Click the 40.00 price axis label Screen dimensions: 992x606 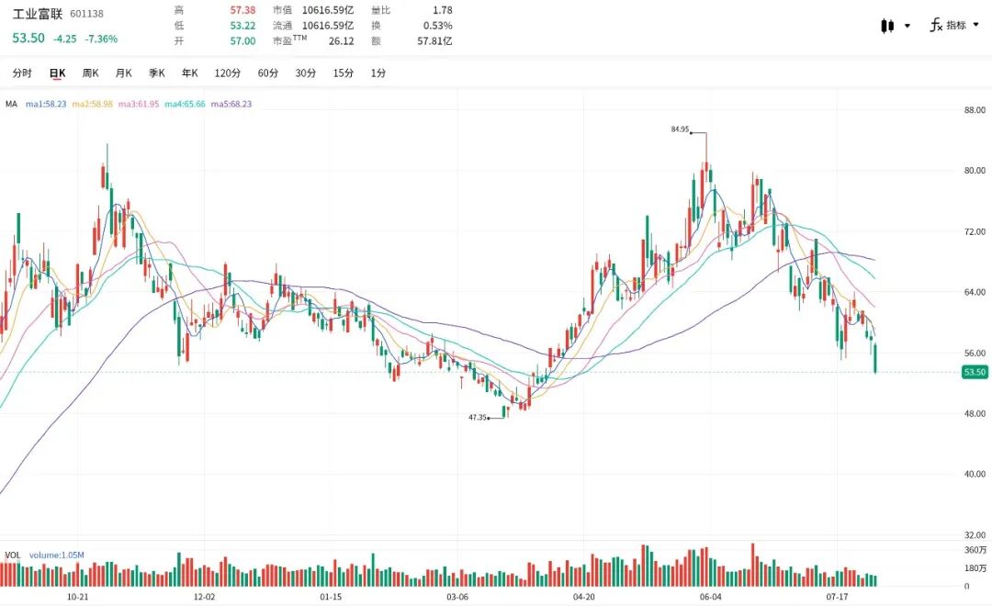(x=975, y=475)
